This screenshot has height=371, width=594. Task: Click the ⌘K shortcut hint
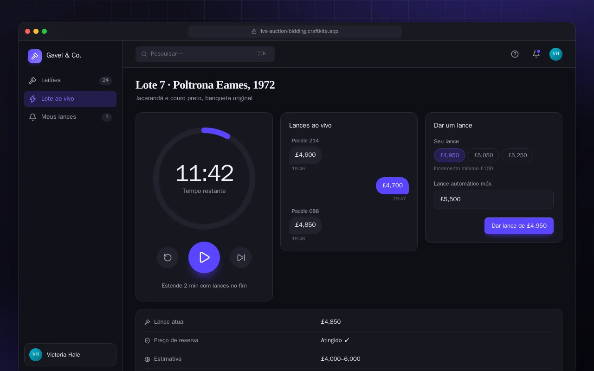click(262, 54)
